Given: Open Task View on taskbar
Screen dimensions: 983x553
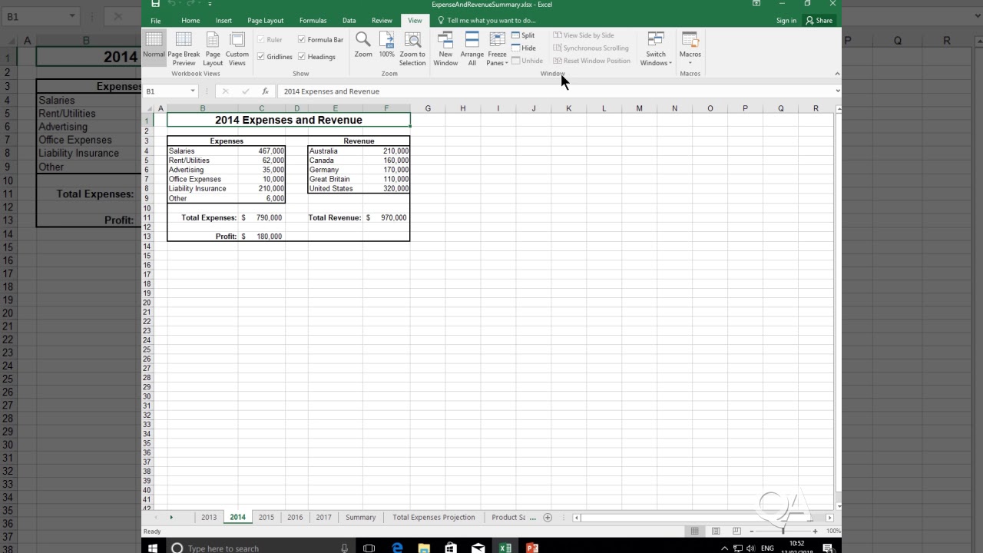Looking at the screenshot, I should [369, 548].
